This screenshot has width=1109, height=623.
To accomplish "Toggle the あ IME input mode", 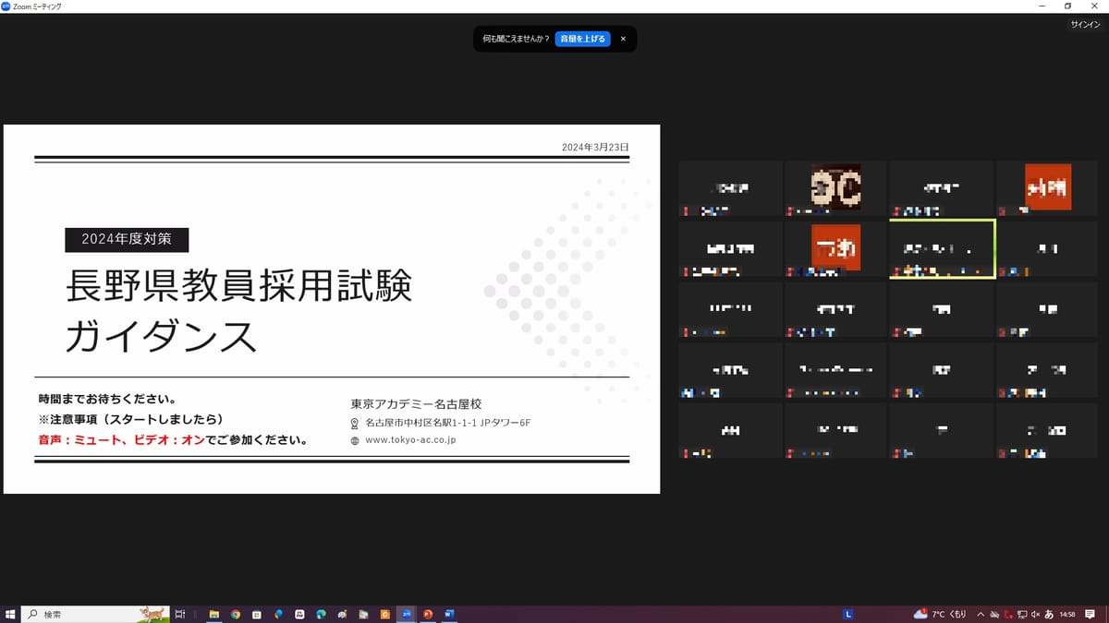I will (1049, 614).
